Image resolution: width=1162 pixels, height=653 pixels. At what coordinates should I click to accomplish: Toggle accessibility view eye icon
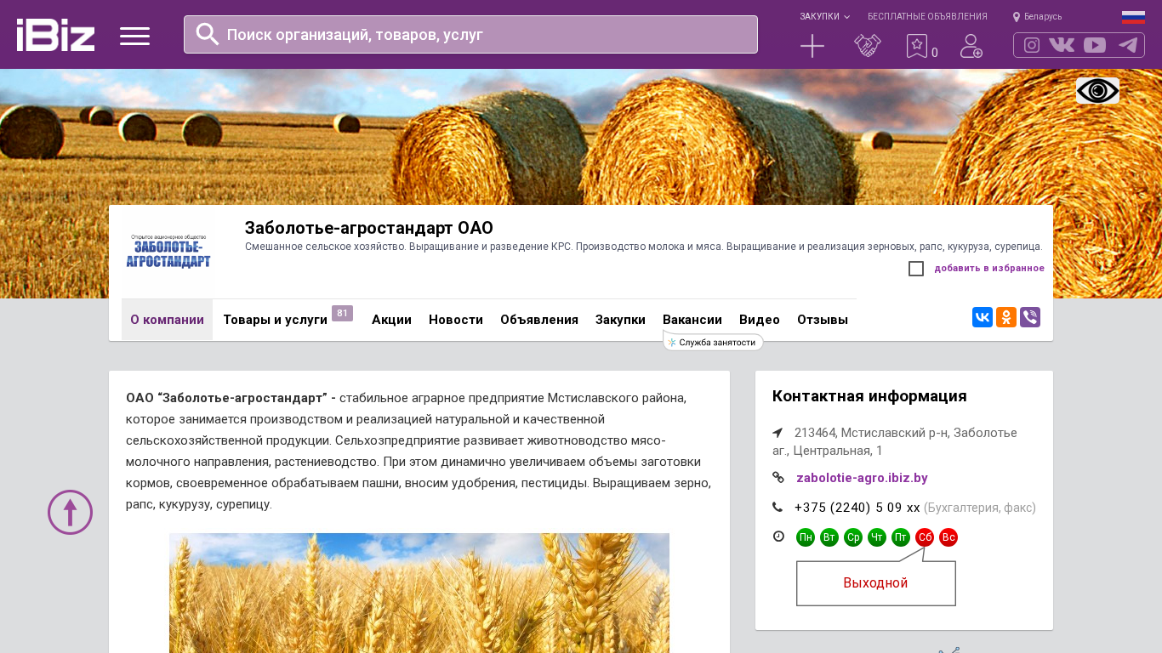pos(1097,90)
